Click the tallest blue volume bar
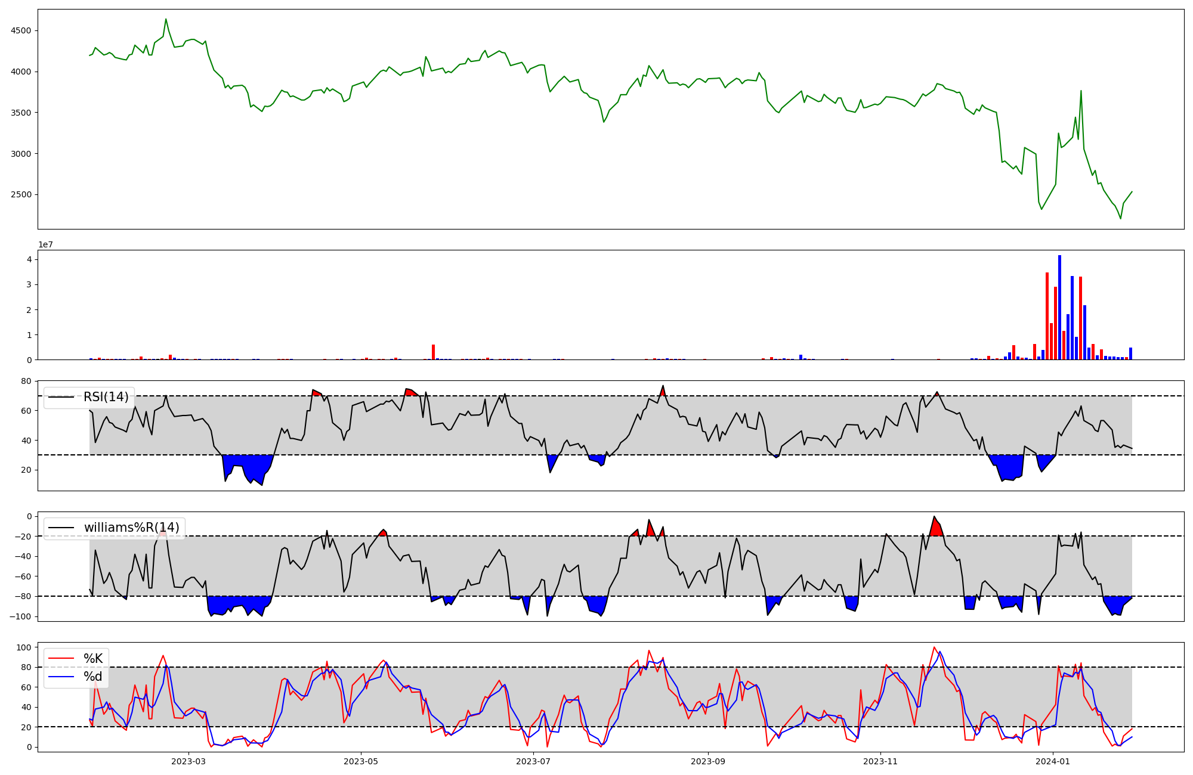 click(x=1059, y=307)
